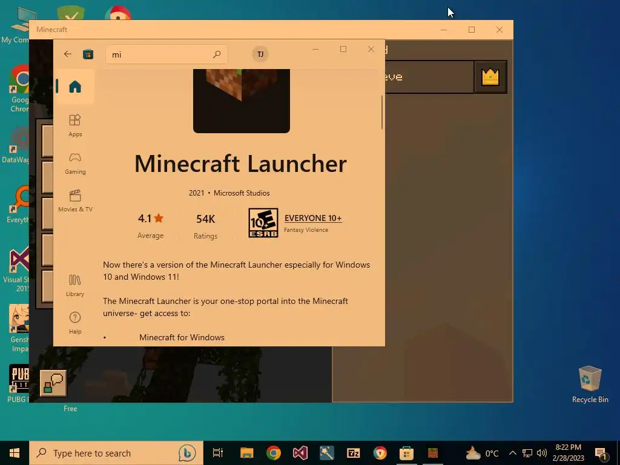Screen dimensions: 620x465
Task: Open Google Chrome from the taskbar
Action: pyautogui.click(x=273, y=453)
